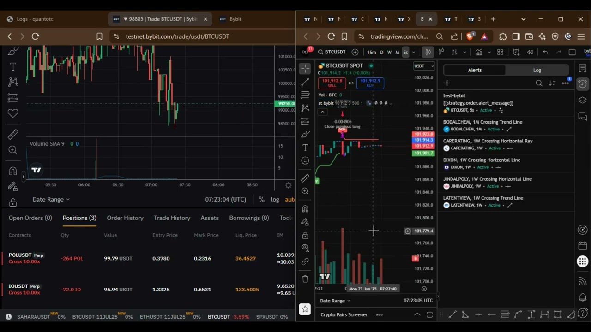Screen dimensions: 591x332
Task: Open the watchlist panel icon in TradingView
Action: [582, 68]
